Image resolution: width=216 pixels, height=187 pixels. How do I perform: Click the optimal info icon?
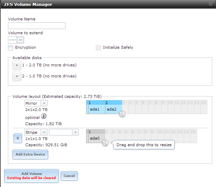pyautogui.click(x=44, y=117)
